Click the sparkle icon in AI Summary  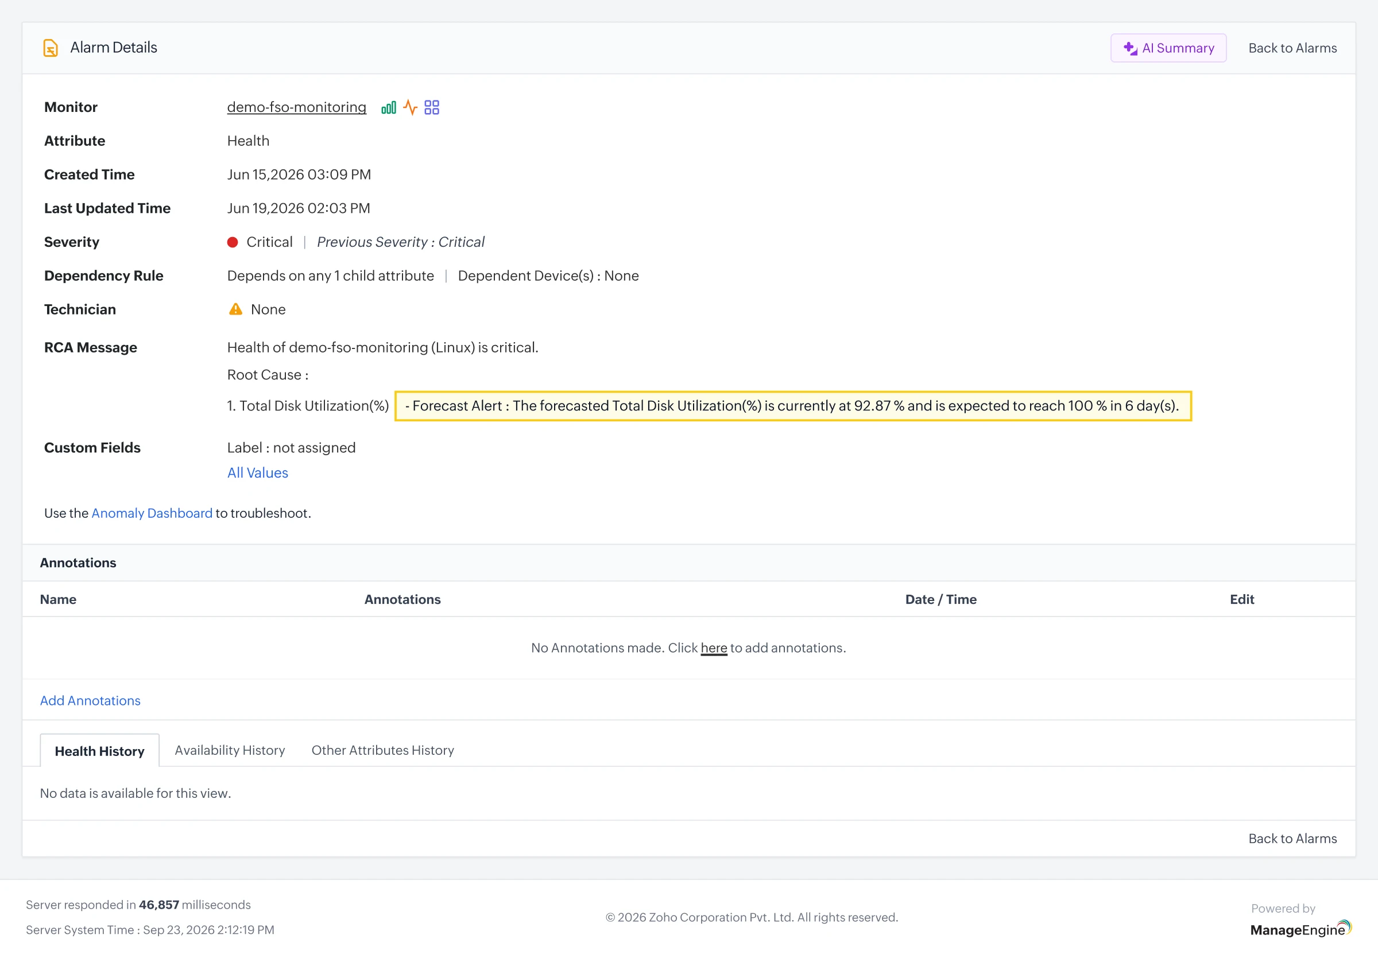(x=1130, y=48)
